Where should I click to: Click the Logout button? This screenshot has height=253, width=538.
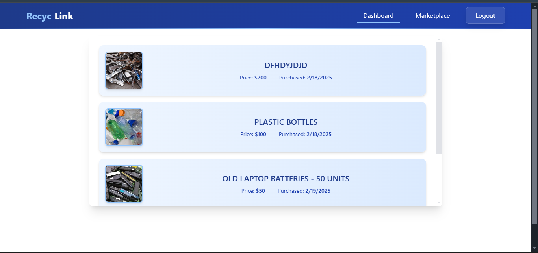coord(485,15)
